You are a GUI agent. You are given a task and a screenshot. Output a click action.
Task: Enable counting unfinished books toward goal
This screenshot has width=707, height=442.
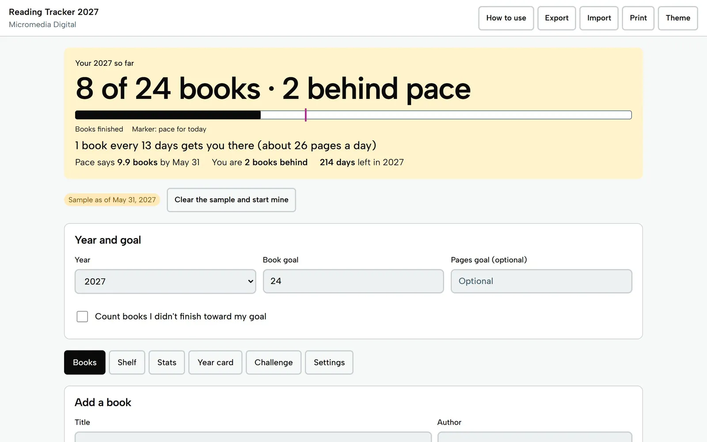[82, 316]
